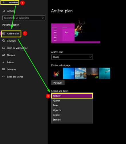The image size is (126, 144).
Task: Focus the Rechercher un paramètre field
Action: tap(24, 18)
